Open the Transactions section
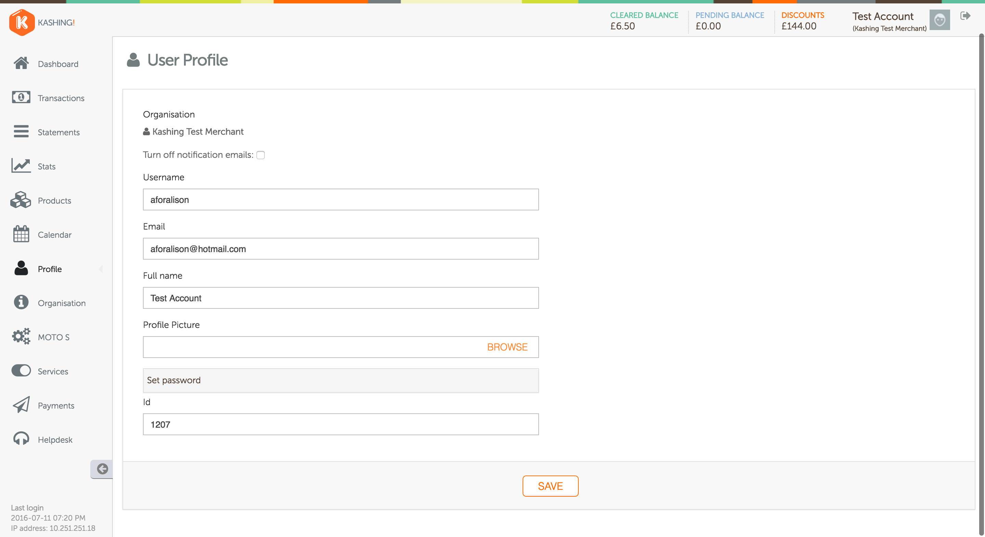The image size is (985, 537). click(61, 97)
